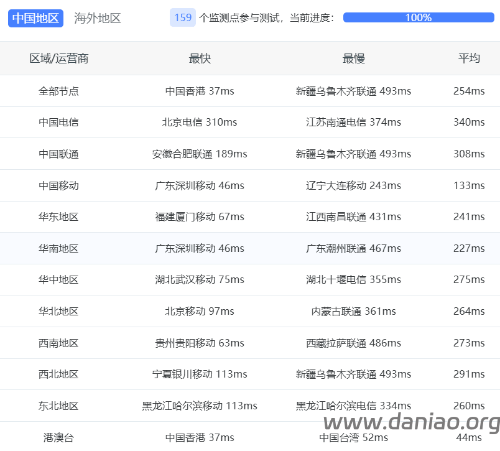Image resolution: width=500 pixels, height=451 pixels.
Task: Choose the 中国移动 row label
Action: click(x=59, y=185)
